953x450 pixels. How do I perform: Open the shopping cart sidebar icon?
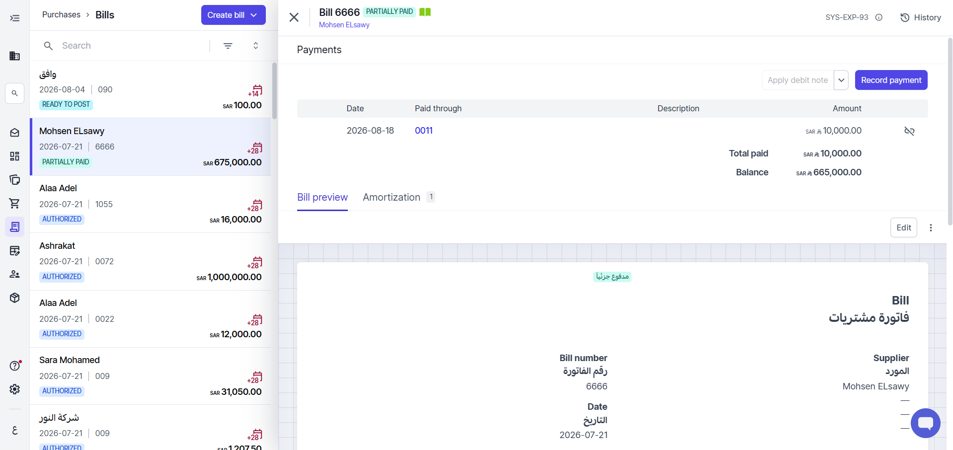tap(15, 203)
